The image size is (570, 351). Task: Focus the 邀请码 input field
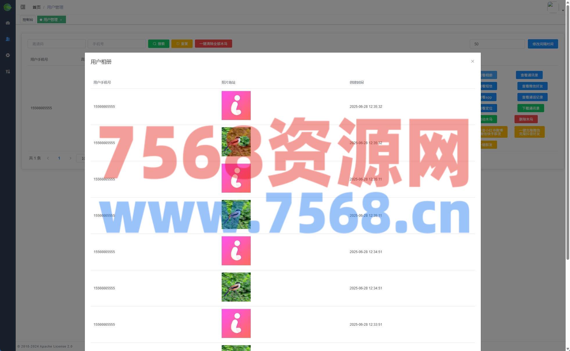tap(57, 44)
